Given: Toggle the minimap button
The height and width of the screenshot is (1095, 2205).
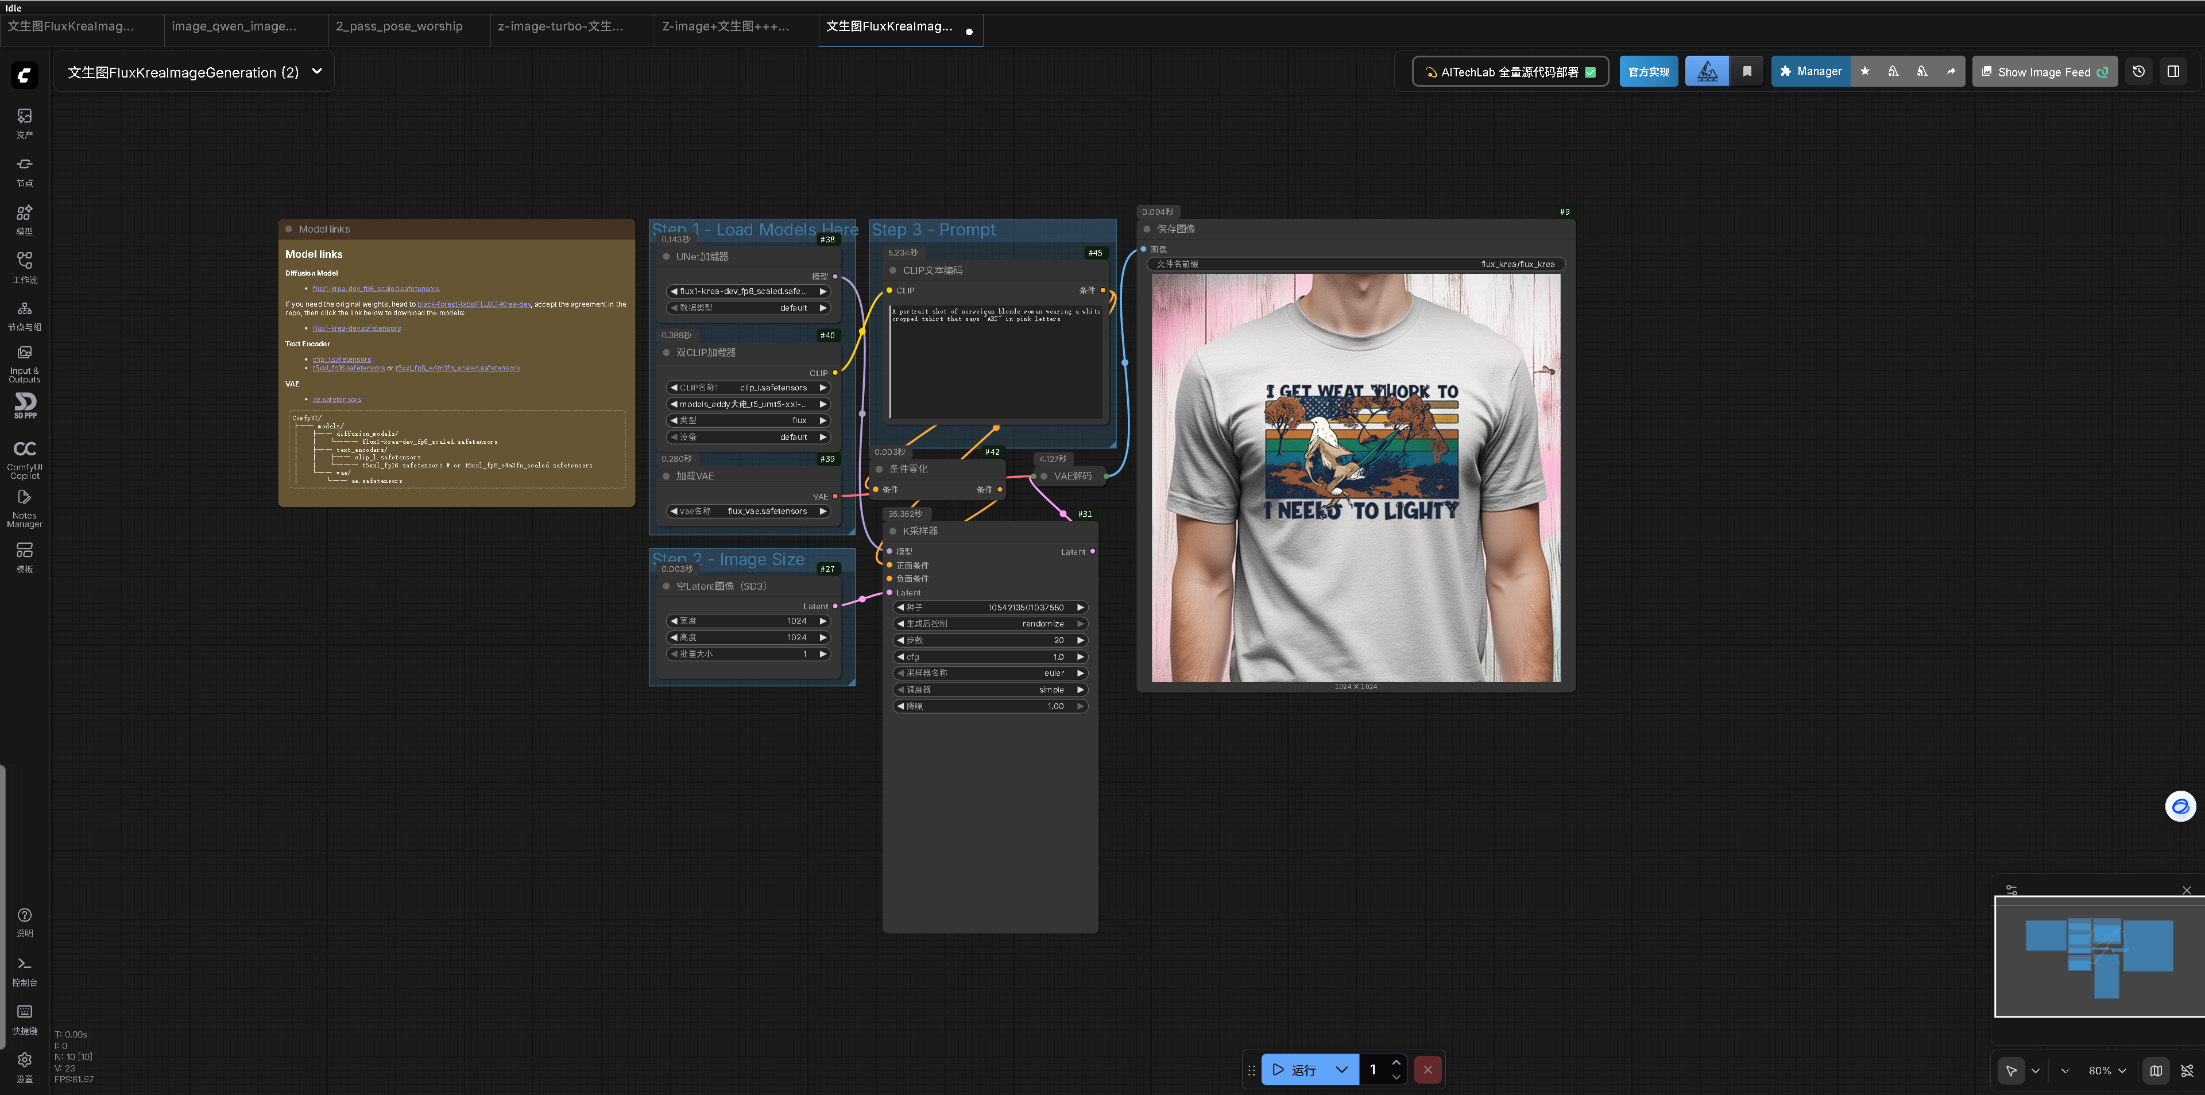Looking at the screenshot, I should coord(2156,1070).
